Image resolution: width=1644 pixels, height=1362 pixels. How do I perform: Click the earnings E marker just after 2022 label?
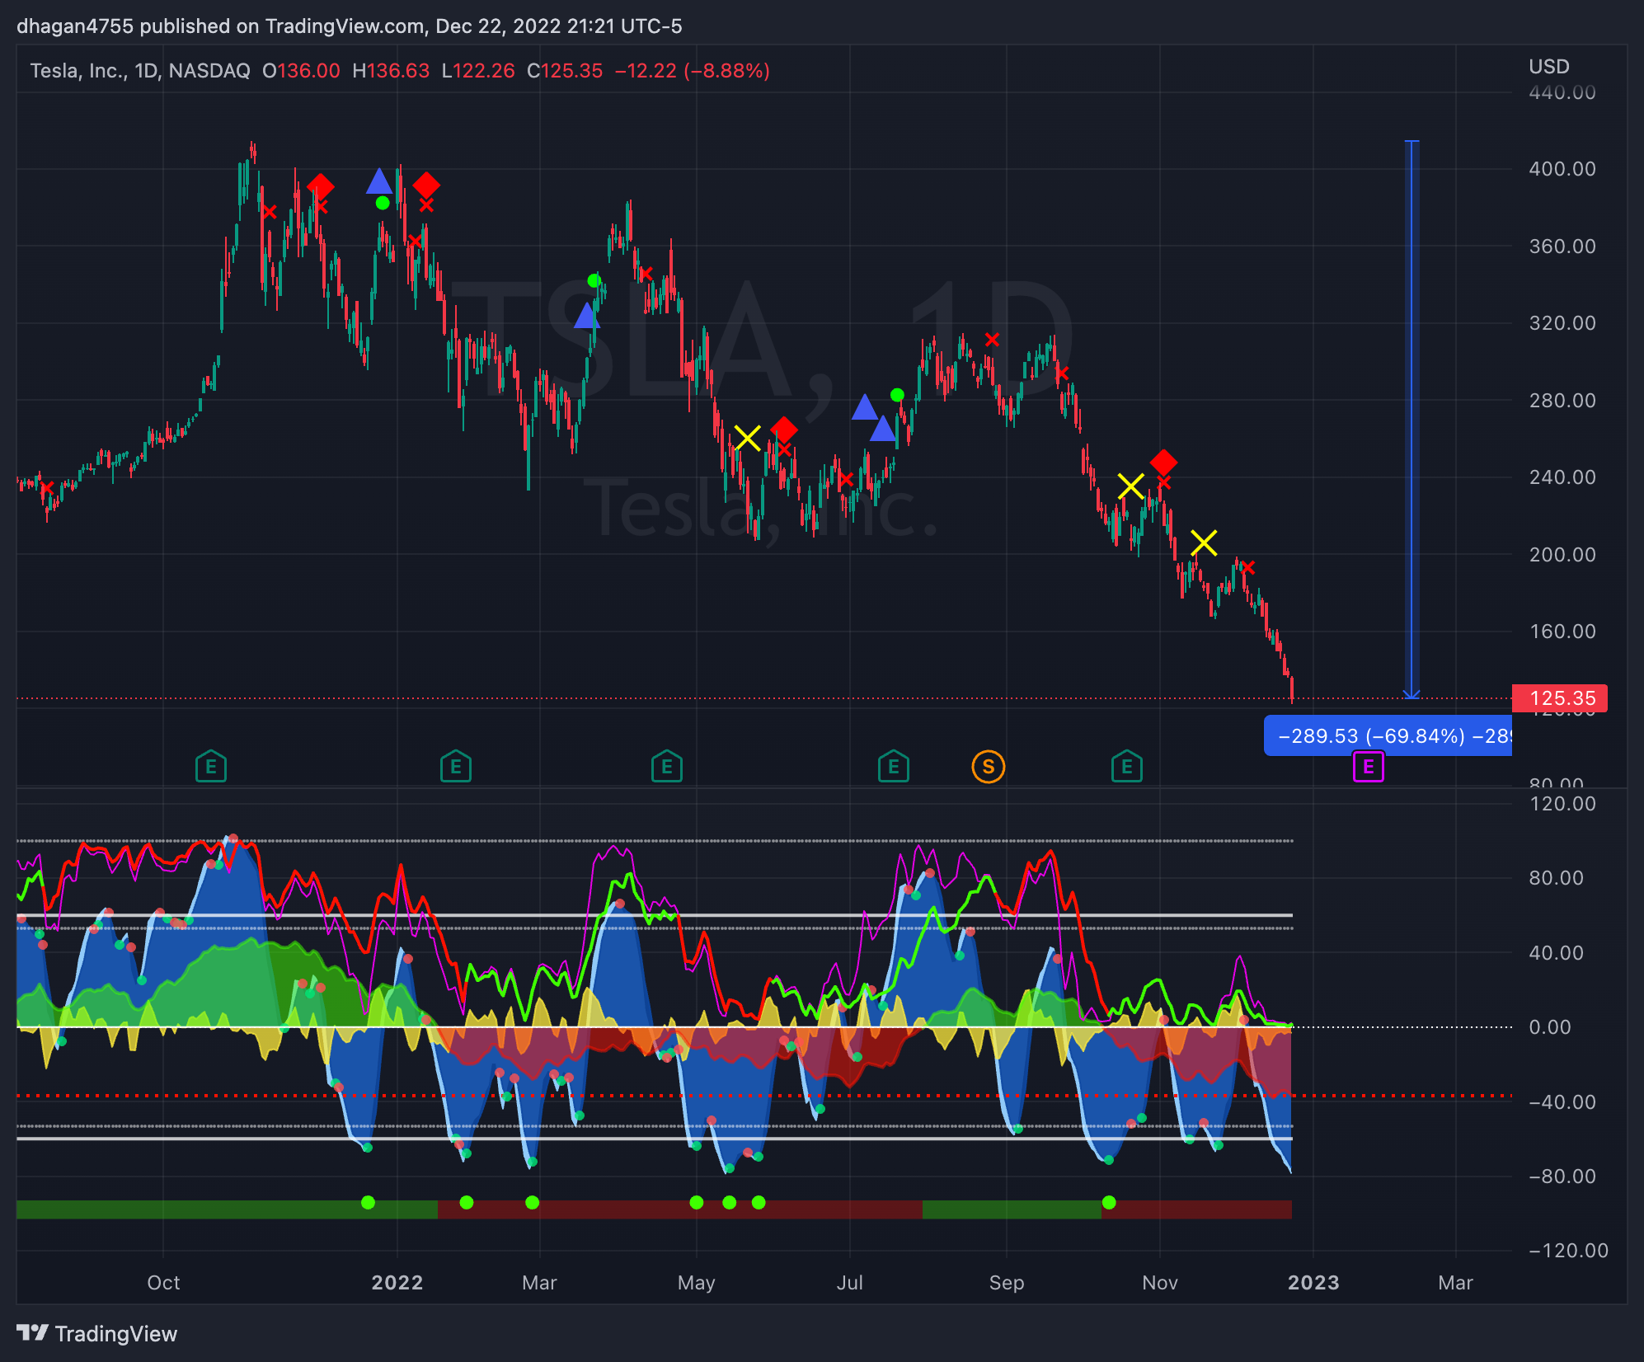(456, 767)
